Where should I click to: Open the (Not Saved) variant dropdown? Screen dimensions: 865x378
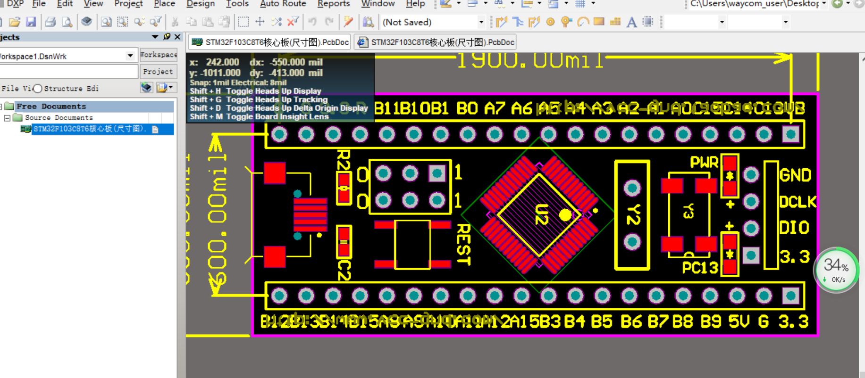click(x=481, y=22)
